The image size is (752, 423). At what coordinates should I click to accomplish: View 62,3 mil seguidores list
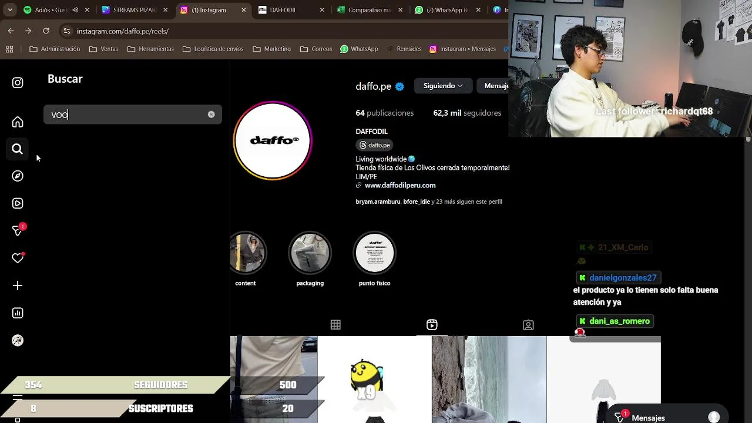click(x=467, y=113)
